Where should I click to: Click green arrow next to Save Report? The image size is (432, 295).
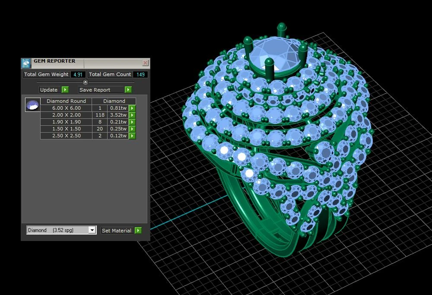128,90
